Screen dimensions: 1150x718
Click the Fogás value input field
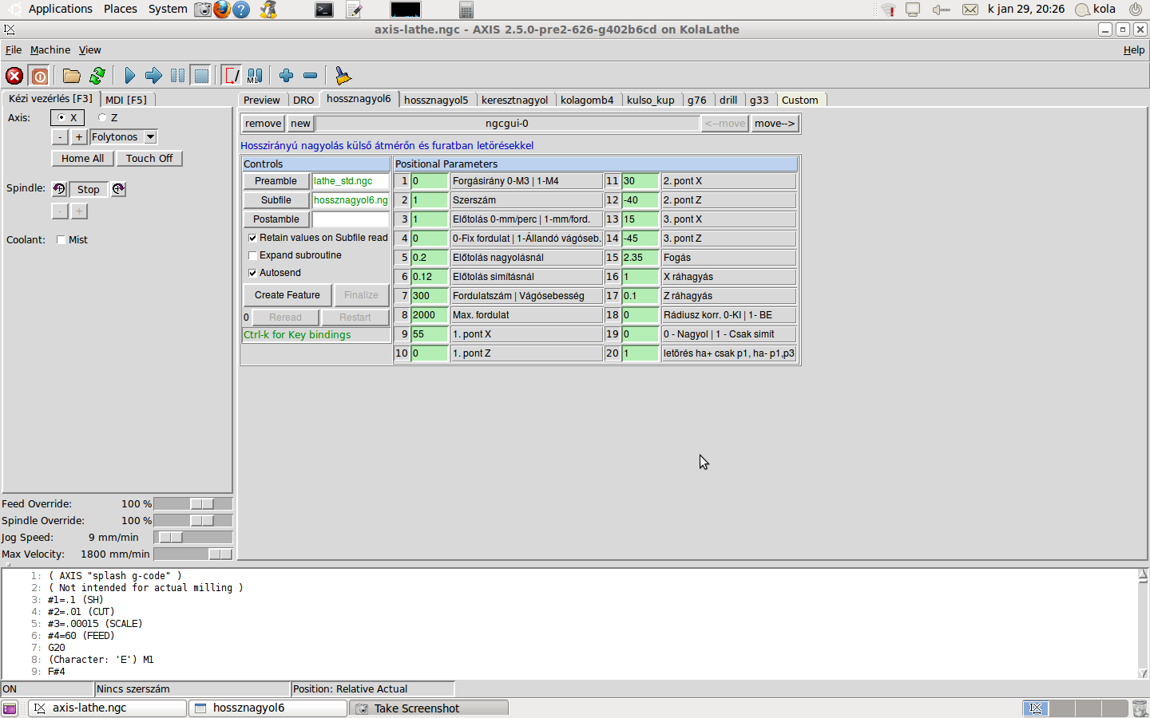640,258
